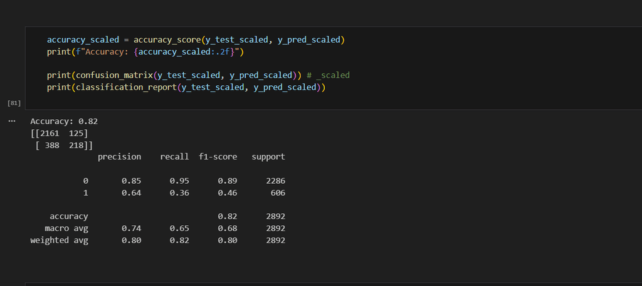Image resolution: width=642 pixels, height=286 pixels.
Task: Click the confusion matrix row [[2161 125]
Action: (x=60, y=133)
